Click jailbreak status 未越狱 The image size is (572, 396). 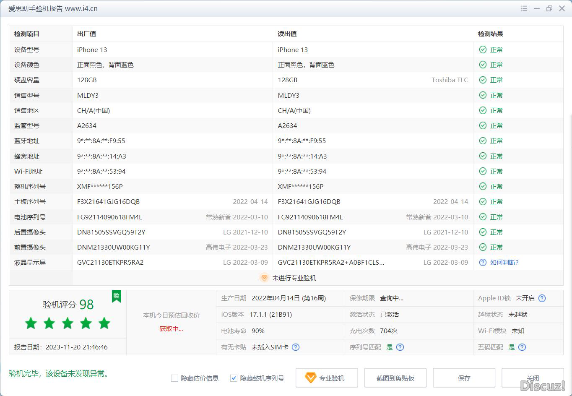[x=518, y=314]
